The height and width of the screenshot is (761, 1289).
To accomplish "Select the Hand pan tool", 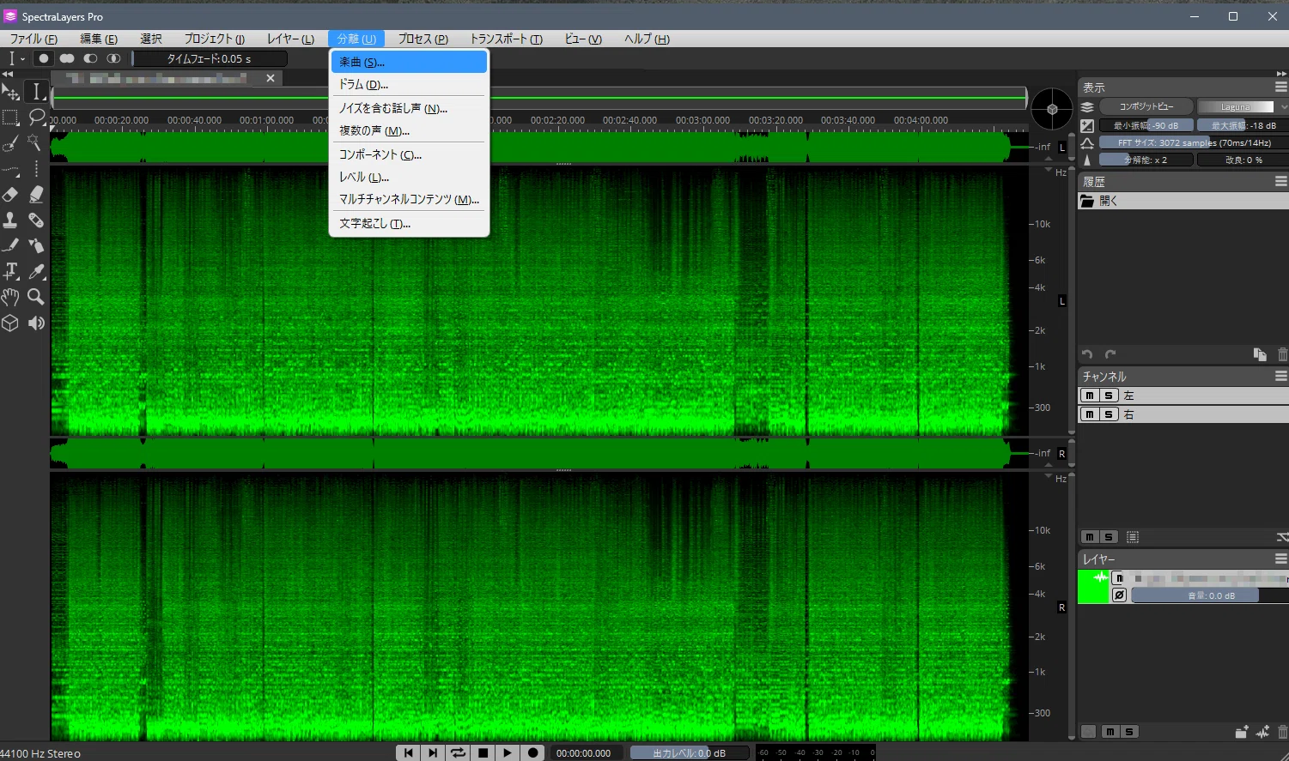I will click(x=10, y=297).
